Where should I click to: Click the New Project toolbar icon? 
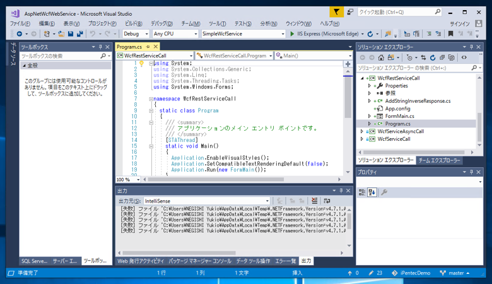pyautogui.click(x=47, y=33)
